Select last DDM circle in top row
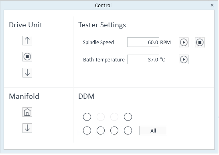This screenshot has width=219, height=155. pos(128,117)
